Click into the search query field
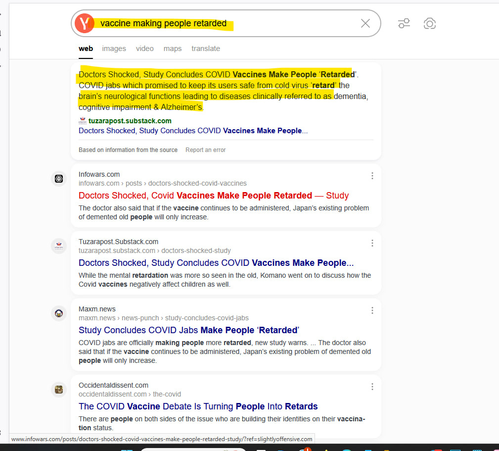 226,23
